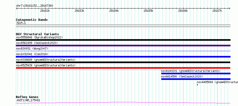238x106 pixels.
Task: Select the black bar under nsv5556846
Action: pos(123,40)
